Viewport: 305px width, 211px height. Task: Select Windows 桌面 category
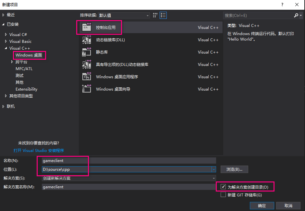click(29, 55)
